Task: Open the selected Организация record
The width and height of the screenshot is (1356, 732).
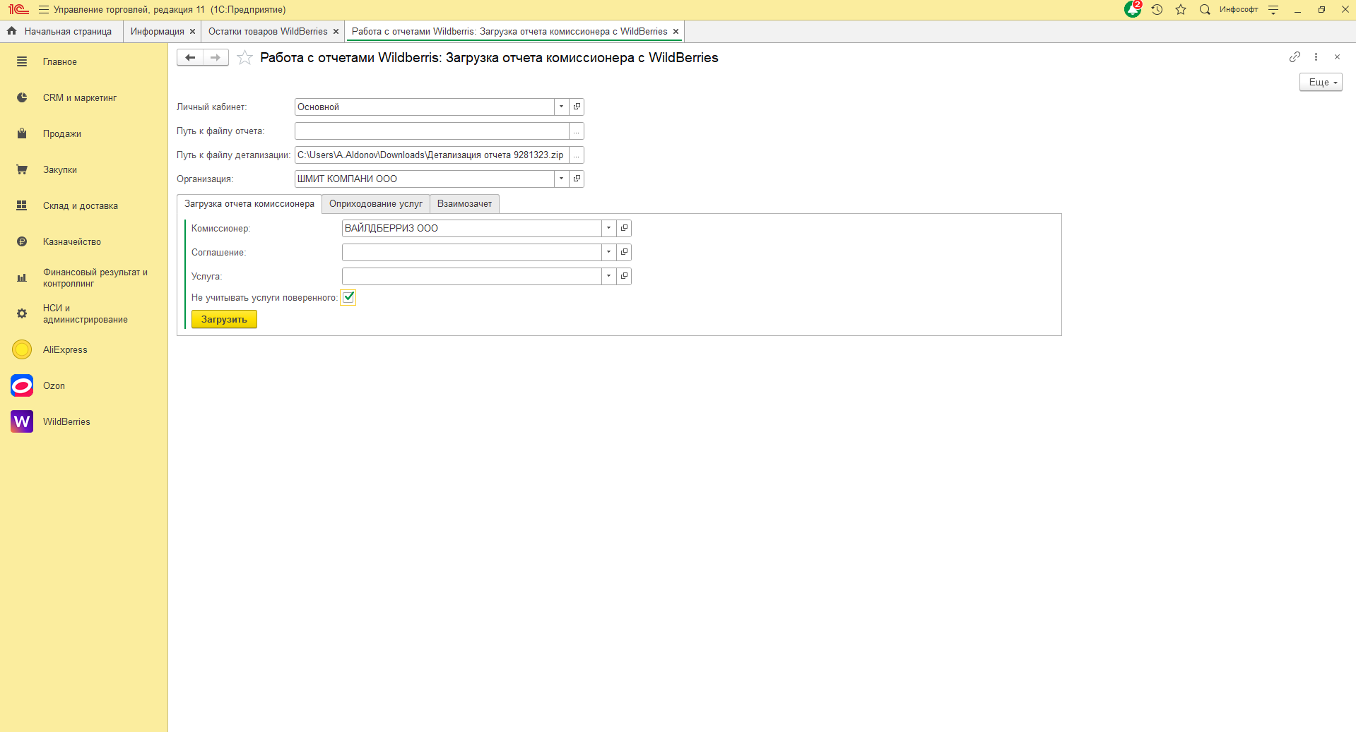Action: tap(577, 179)
